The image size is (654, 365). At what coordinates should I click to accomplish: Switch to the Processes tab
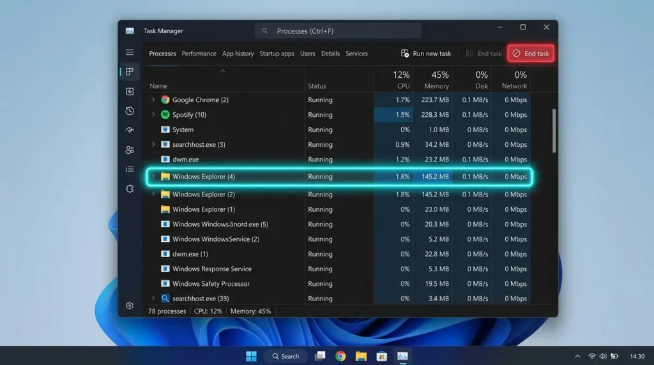[x=162, y=54]
